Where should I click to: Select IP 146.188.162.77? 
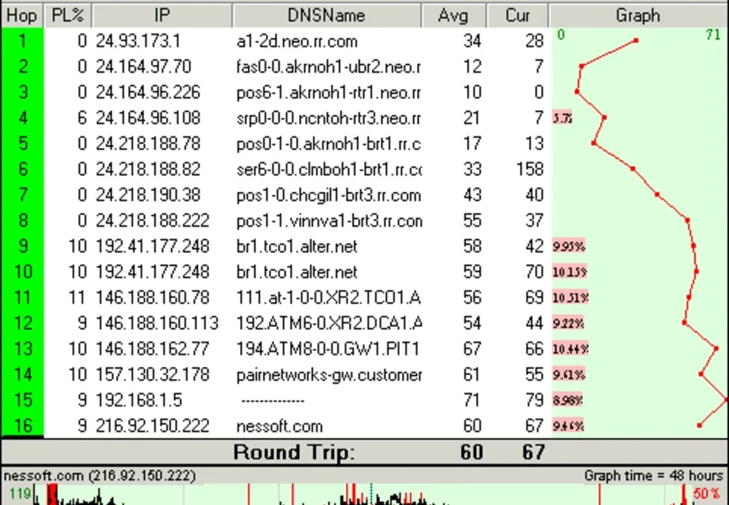click(x=153, y=348)
